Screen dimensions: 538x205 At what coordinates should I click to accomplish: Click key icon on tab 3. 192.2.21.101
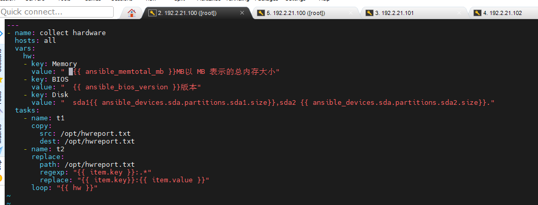[x=369, y=13]
